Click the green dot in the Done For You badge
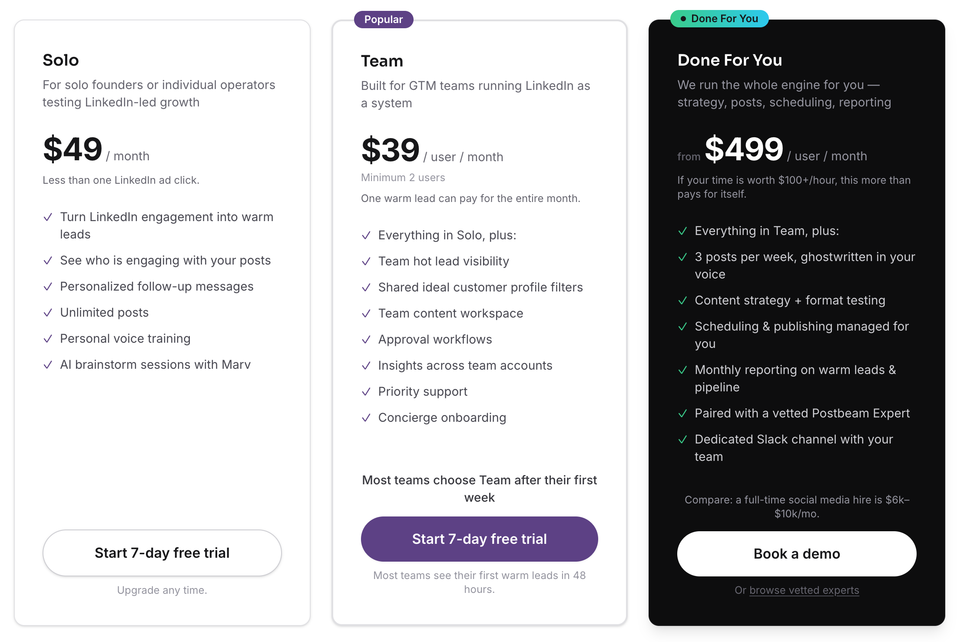This screenshot has height=642, width=967. (683, 19)
